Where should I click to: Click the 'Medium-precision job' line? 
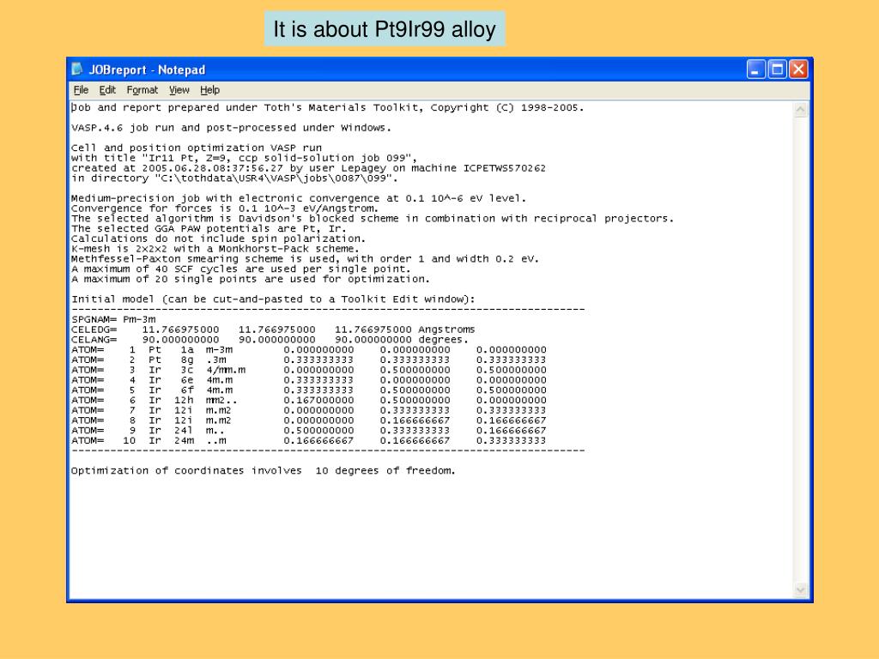click(x=299, y=198)
